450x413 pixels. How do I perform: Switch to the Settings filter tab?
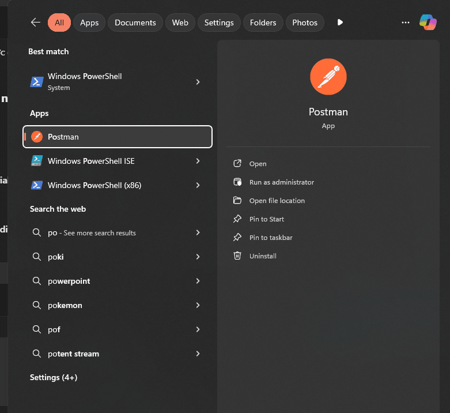click(219, 22)
